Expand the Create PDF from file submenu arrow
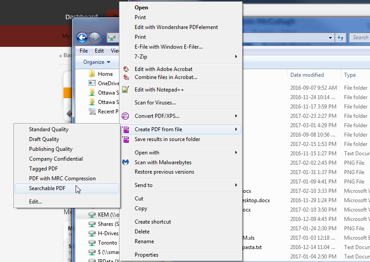Image resolution: width=370 pixels, height=262 pixels. point(236,129)
